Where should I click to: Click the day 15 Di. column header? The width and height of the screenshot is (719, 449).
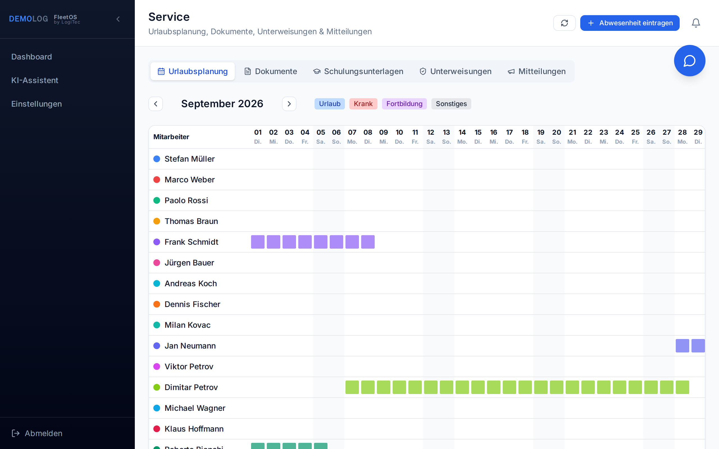[478, 137]
